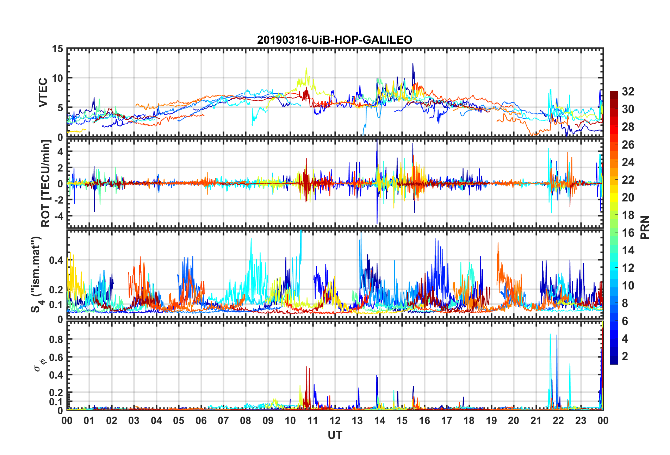The image size is (670, 455).
Task: Click colorbar tick label 28
Action: click(x=628, y=127)
